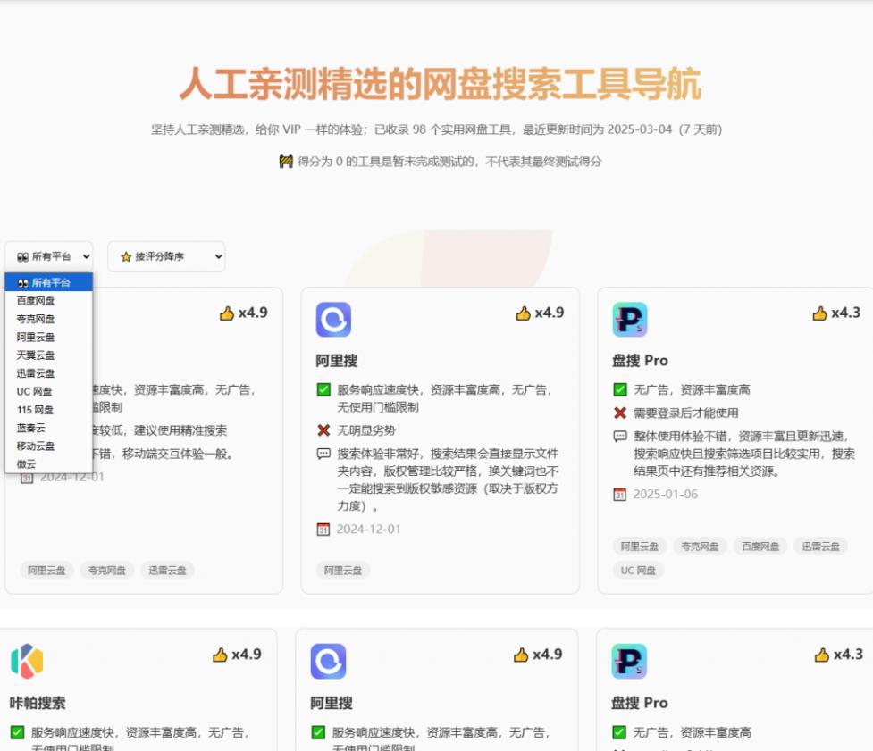Viewport: 873px width, 751px height.
Task: Click the eyes icon in the 所有平台 selector
Action: pos(23,256)
